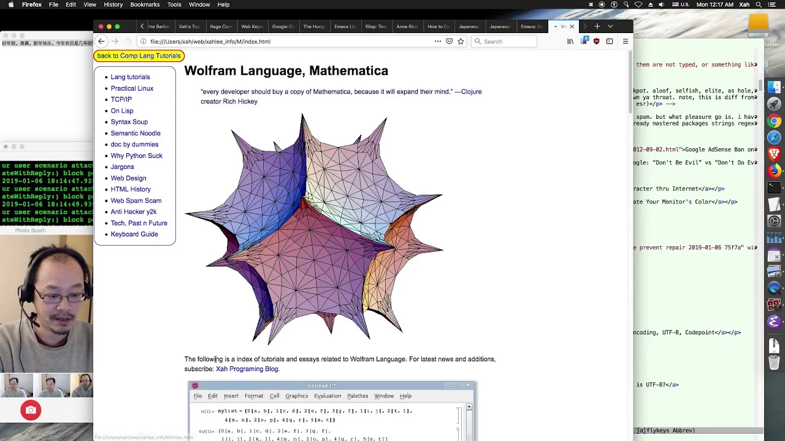The image size is (785, 441).
Task: Follow the Xah Programing Blog link
Action: (x=247, y=369)
